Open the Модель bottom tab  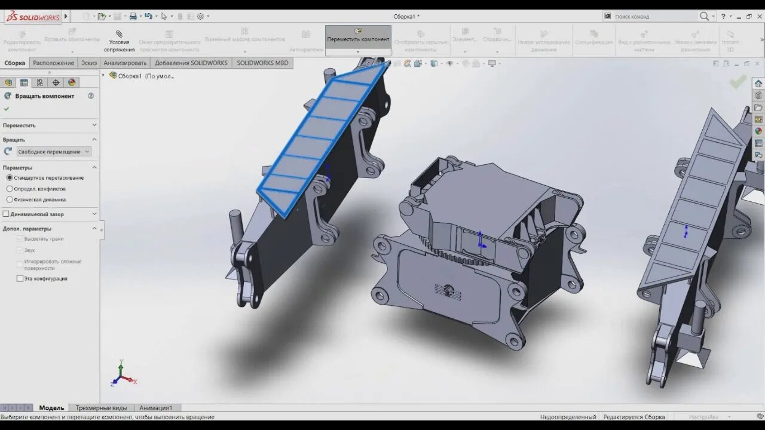point(51,408)
